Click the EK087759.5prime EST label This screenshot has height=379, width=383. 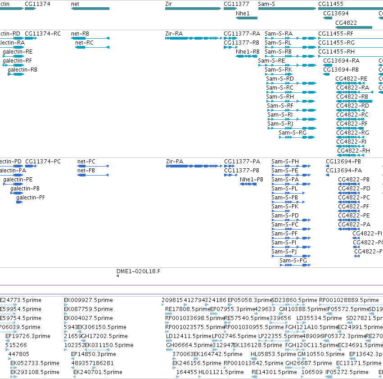tap(88, 309)
